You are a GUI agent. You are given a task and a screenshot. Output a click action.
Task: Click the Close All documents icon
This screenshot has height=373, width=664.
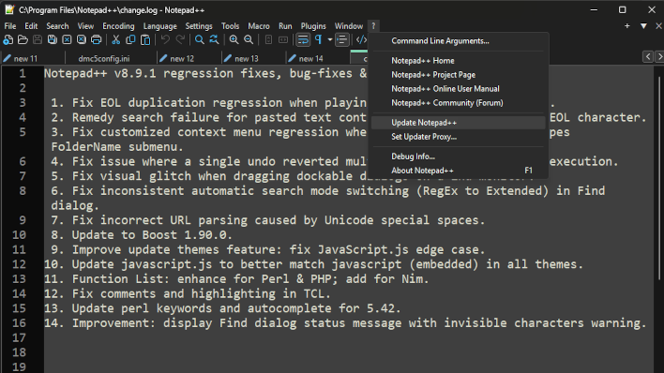(x=82, y=39)
